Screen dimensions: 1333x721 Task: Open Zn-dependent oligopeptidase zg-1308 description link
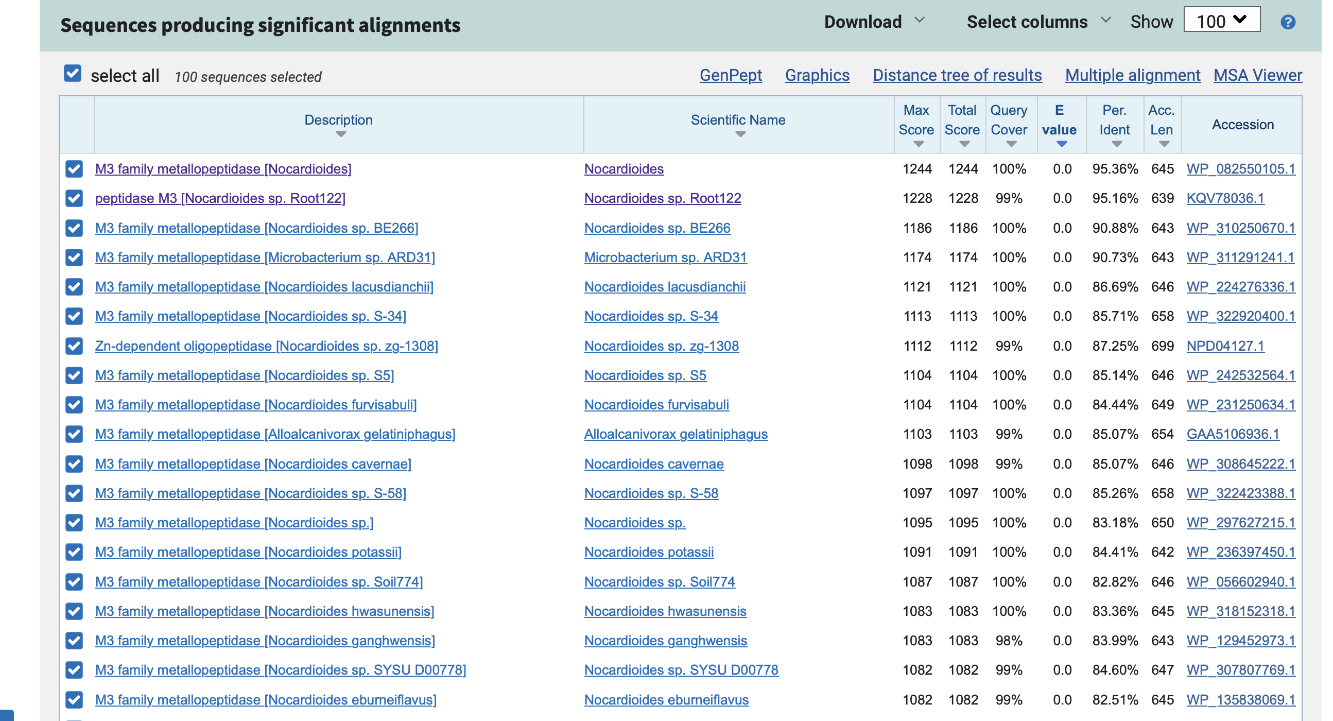[267, 346]
